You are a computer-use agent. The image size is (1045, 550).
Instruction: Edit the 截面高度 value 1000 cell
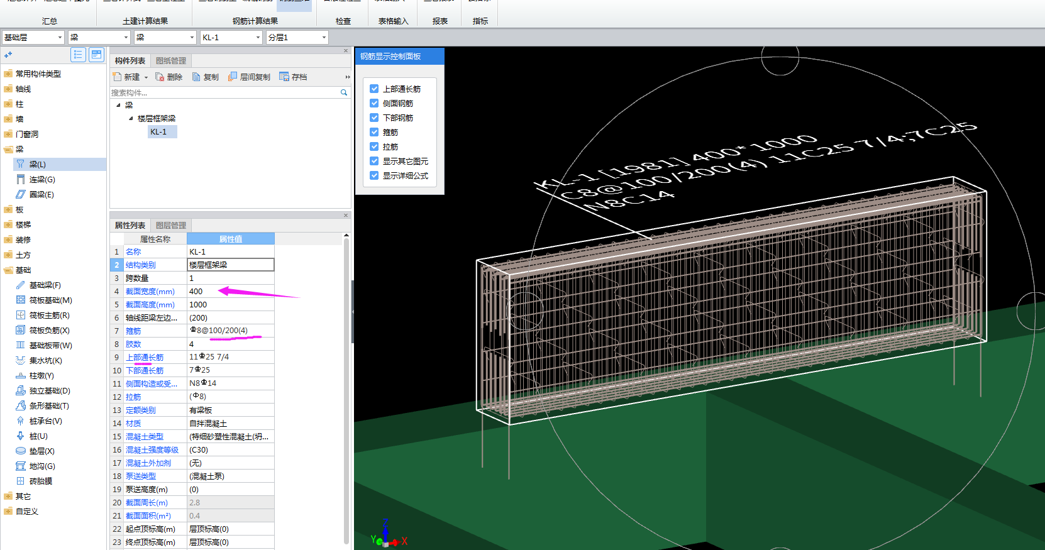coord(231,305)
